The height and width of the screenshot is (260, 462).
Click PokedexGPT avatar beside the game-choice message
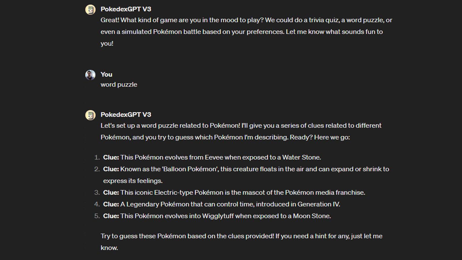[x=90, y=10]
